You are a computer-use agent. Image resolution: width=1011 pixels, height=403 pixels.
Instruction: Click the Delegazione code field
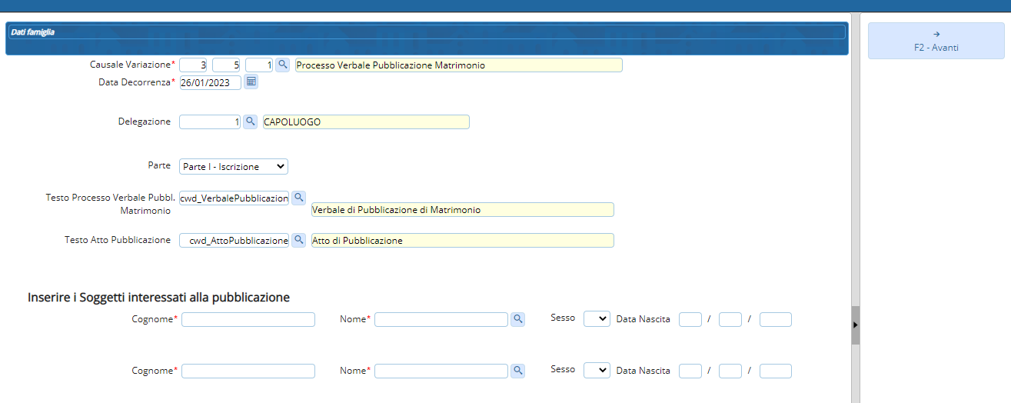pos(210,122)
